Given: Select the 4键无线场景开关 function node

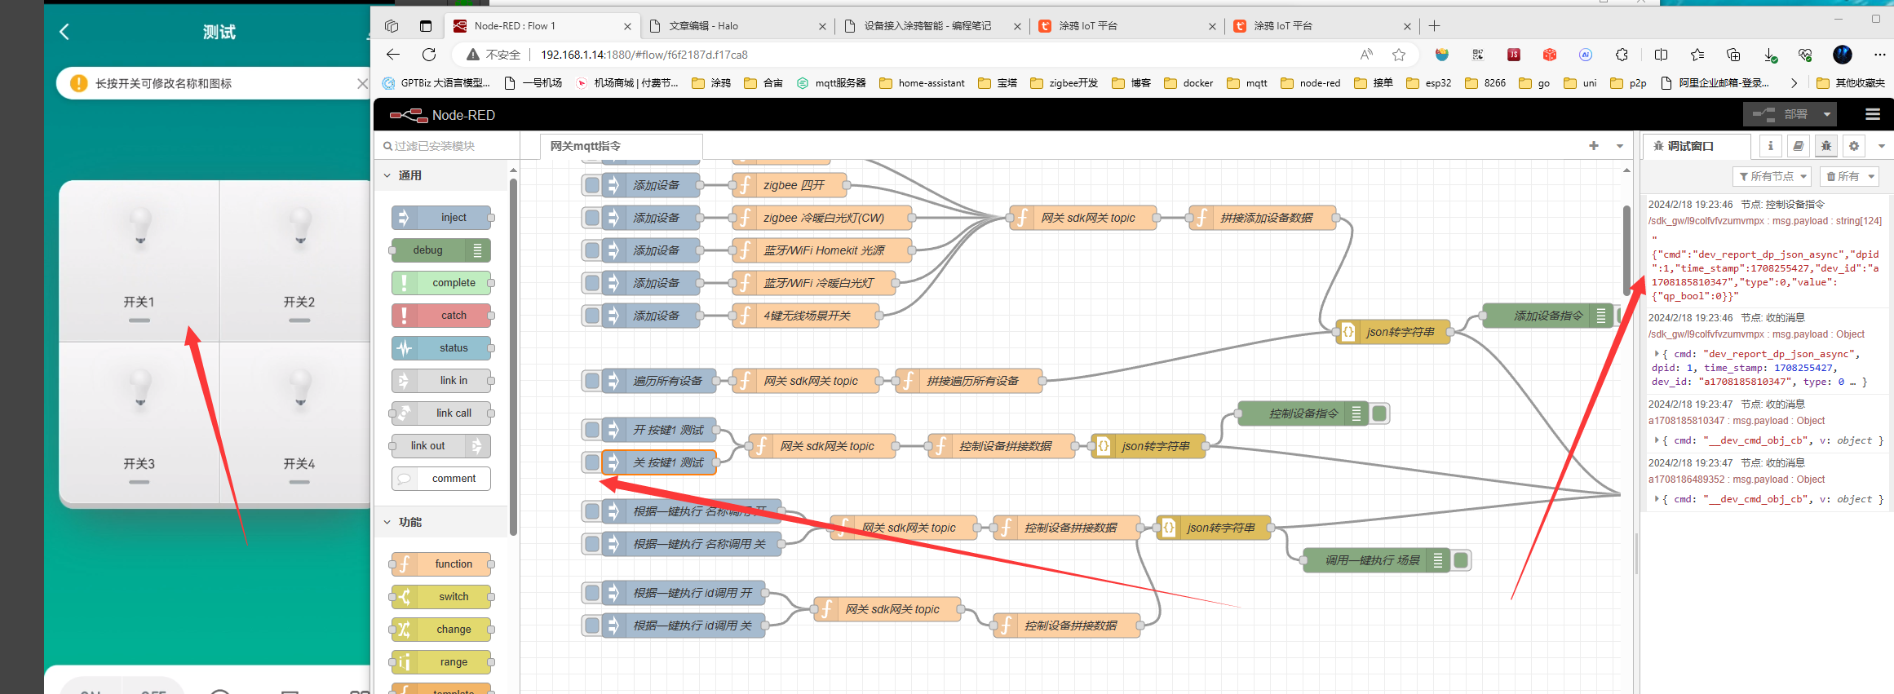Looking at the screenshot, I should tap(806, 316).
